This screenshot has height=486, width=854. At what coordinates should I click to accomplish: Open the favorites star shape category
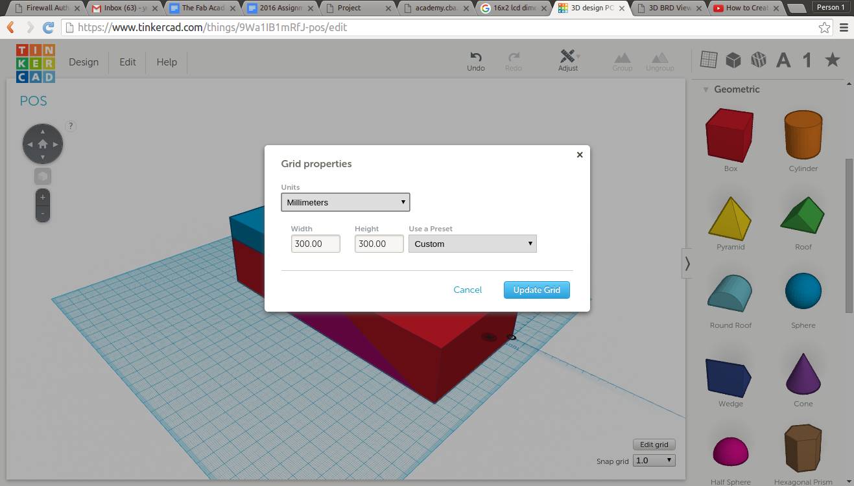tap(832, 60)
